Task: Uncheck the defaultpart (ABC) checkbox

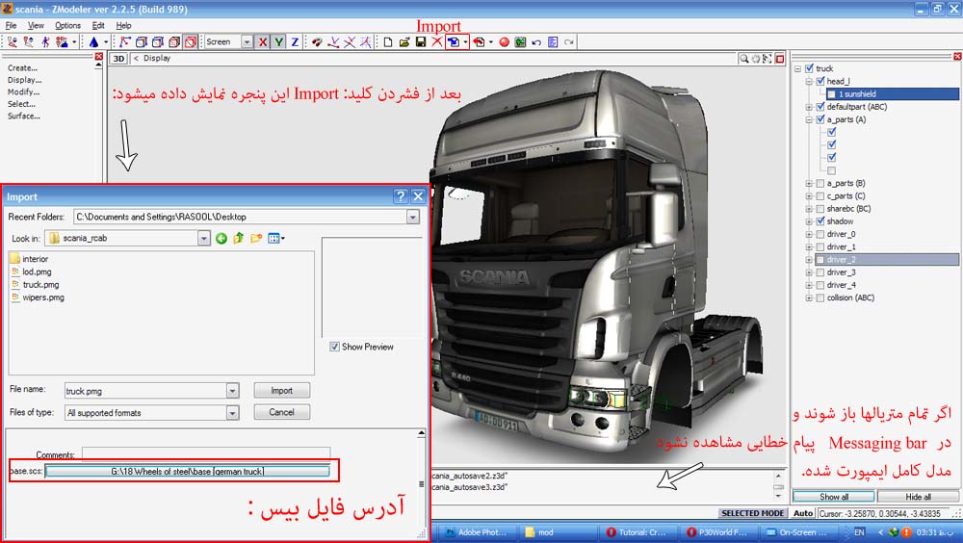Action: pos(820,107)
